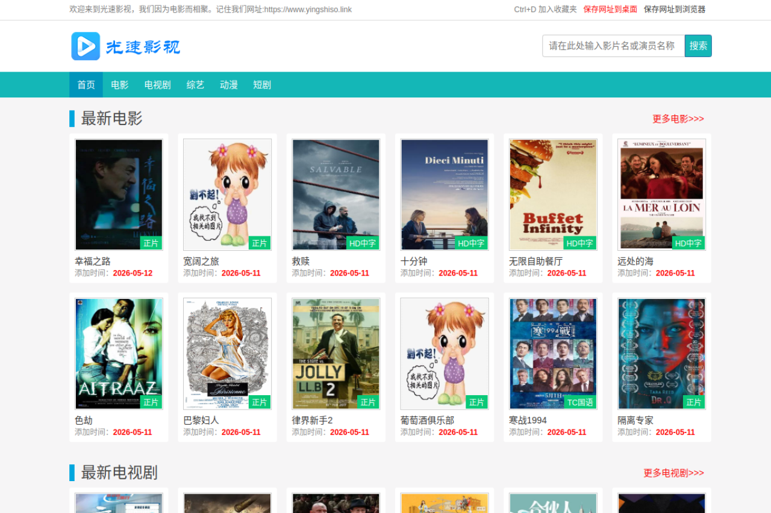Click the 巴黎妇人 title link
The image size is (771, 513).
click(x=201, y=421)
